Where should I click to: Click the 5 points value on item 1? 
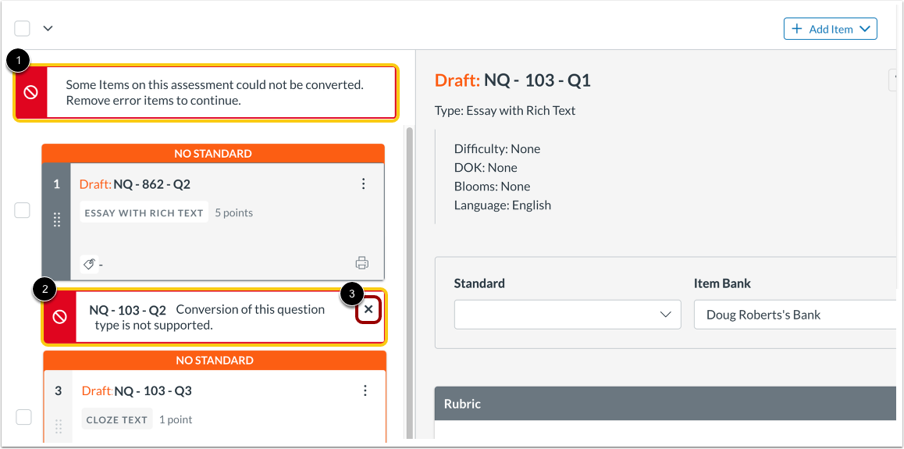coord(234,212)
